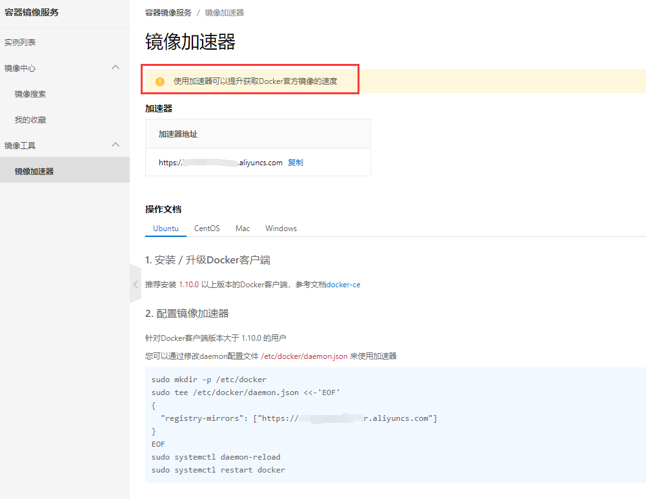Screen dimensions: 646x499
Task: Click the banner text about Docker官方镜像
Action: click(255, 81)
